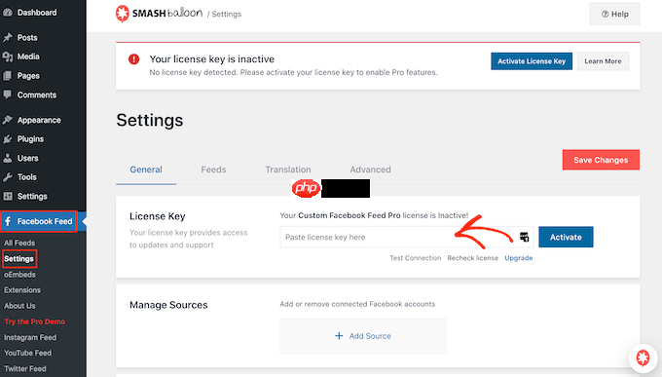
Task: Click the Media library icon
Action: [7, 57]
